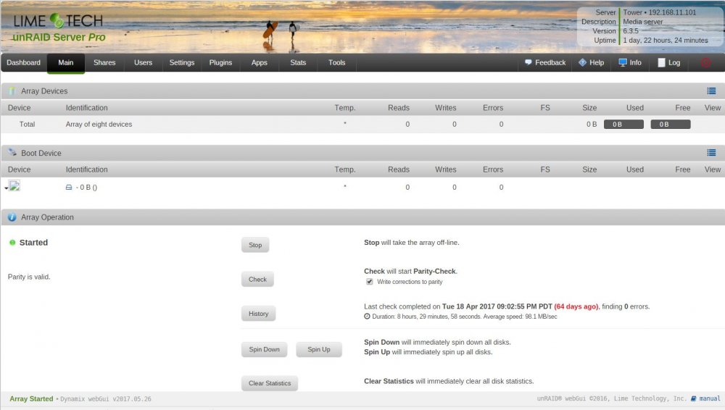
Task: Click the Lime Tech logo
Action: (58, 21)
